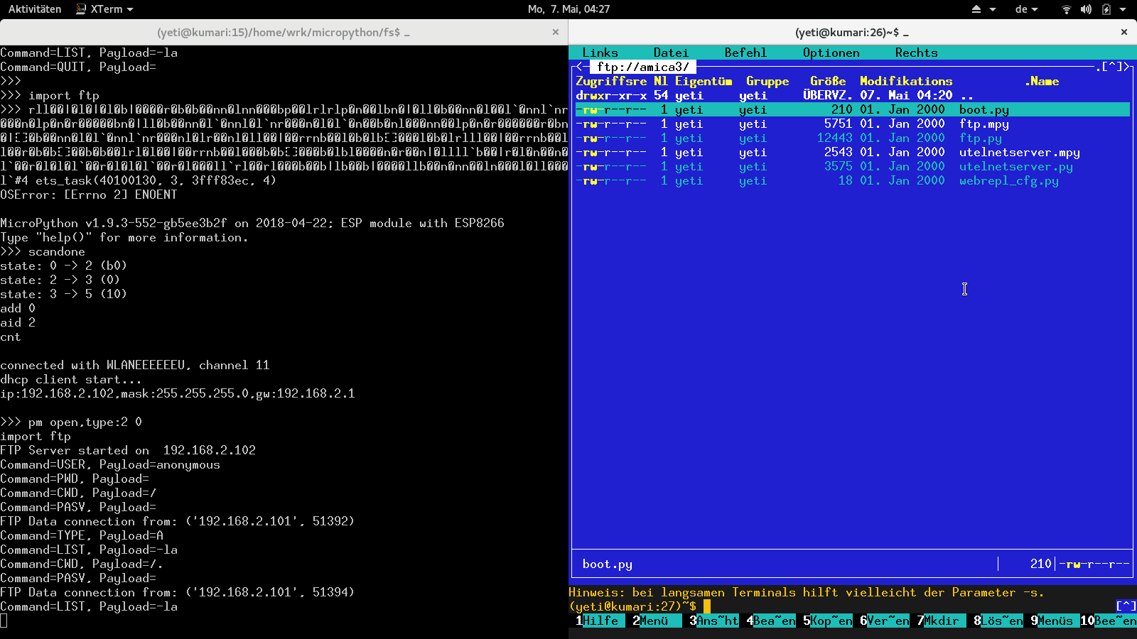Close the left terminal tab micropython/fs
The height and width of the screenshot is (639, 1137).
(556, 32)
